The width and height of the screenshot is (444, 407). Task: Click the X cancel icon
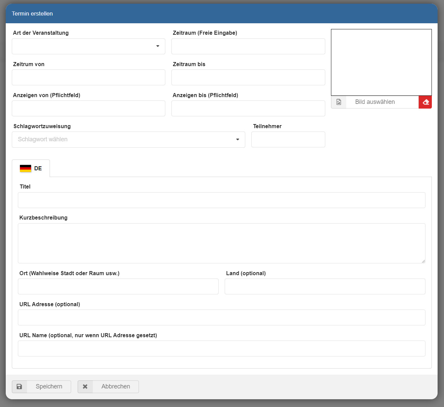click(85, 387)
